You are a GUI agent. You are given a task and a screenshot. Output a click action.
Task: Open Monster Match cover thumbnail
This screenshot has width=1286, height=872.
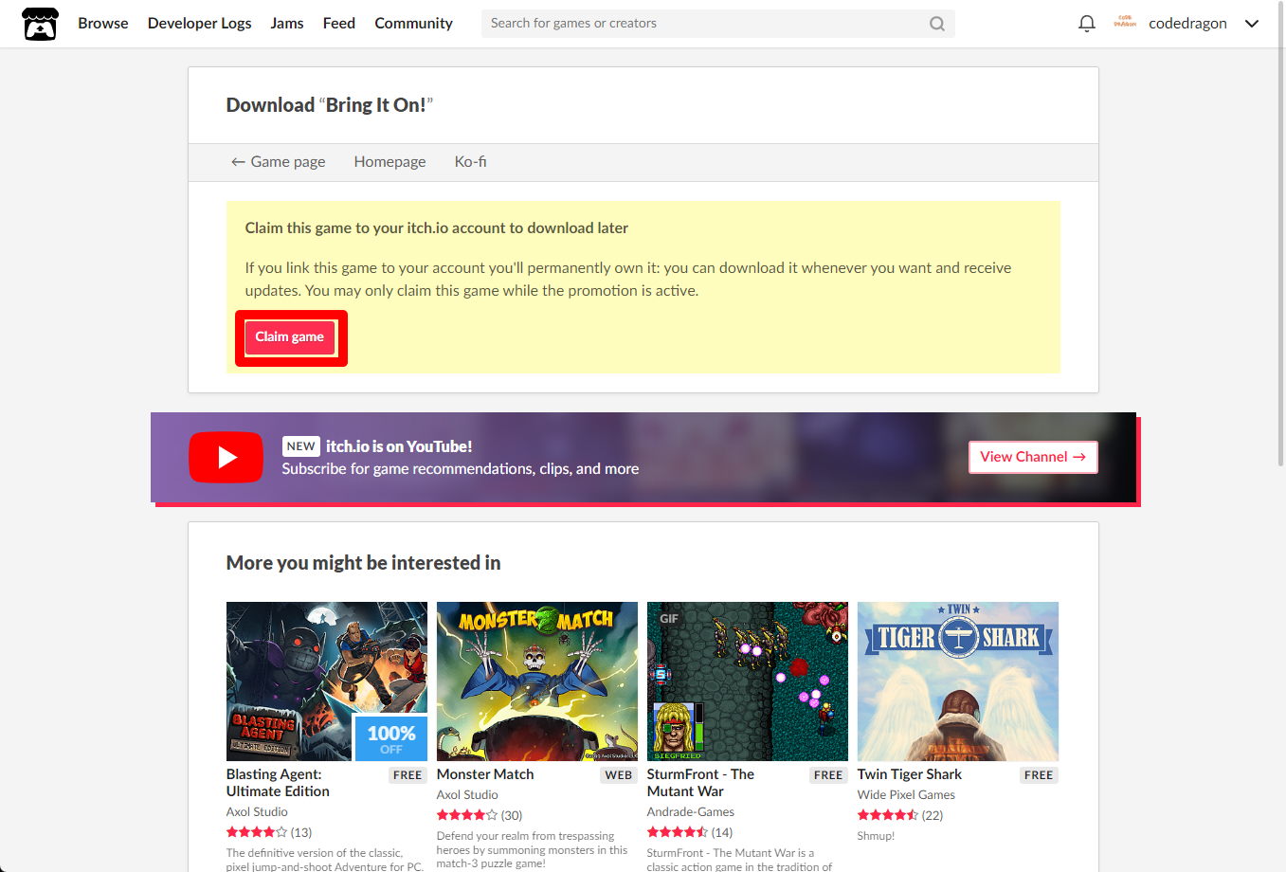[537, 681]
